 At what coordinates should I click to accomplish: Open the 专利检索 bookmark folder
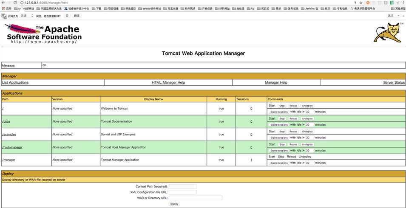340,8
